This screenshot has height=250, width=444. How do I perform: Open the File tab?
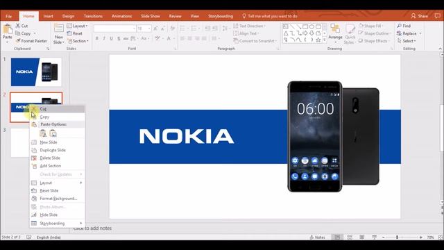click(8, 16)
